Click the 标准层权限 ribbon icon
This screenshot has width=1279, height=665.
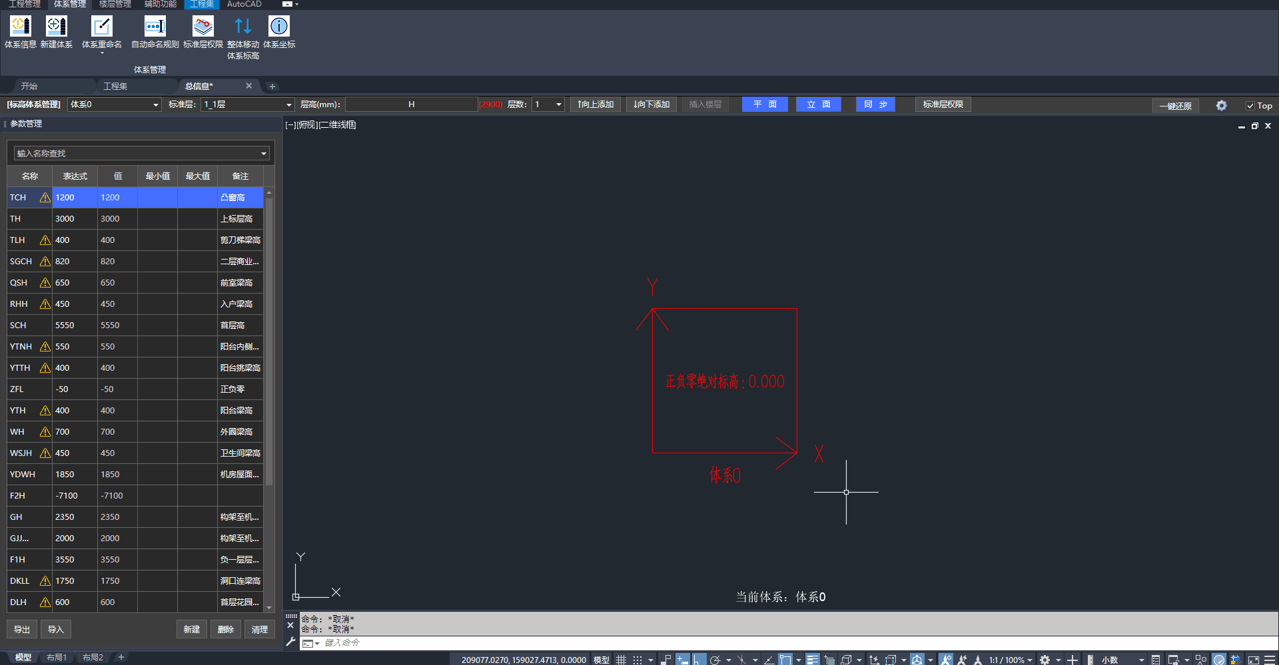pyautogui.click(x=203, y=27)
